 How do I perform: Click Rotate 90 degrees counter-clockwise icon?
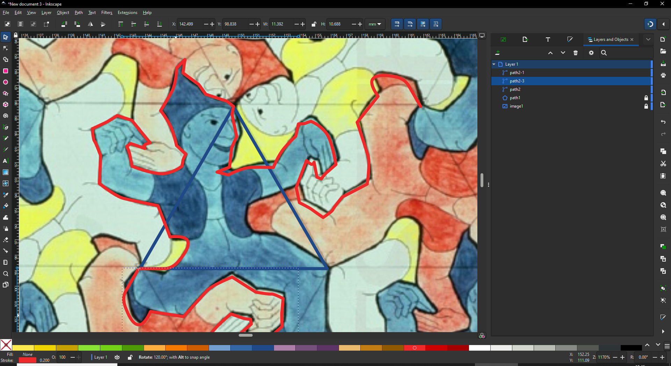pos(64,24)
